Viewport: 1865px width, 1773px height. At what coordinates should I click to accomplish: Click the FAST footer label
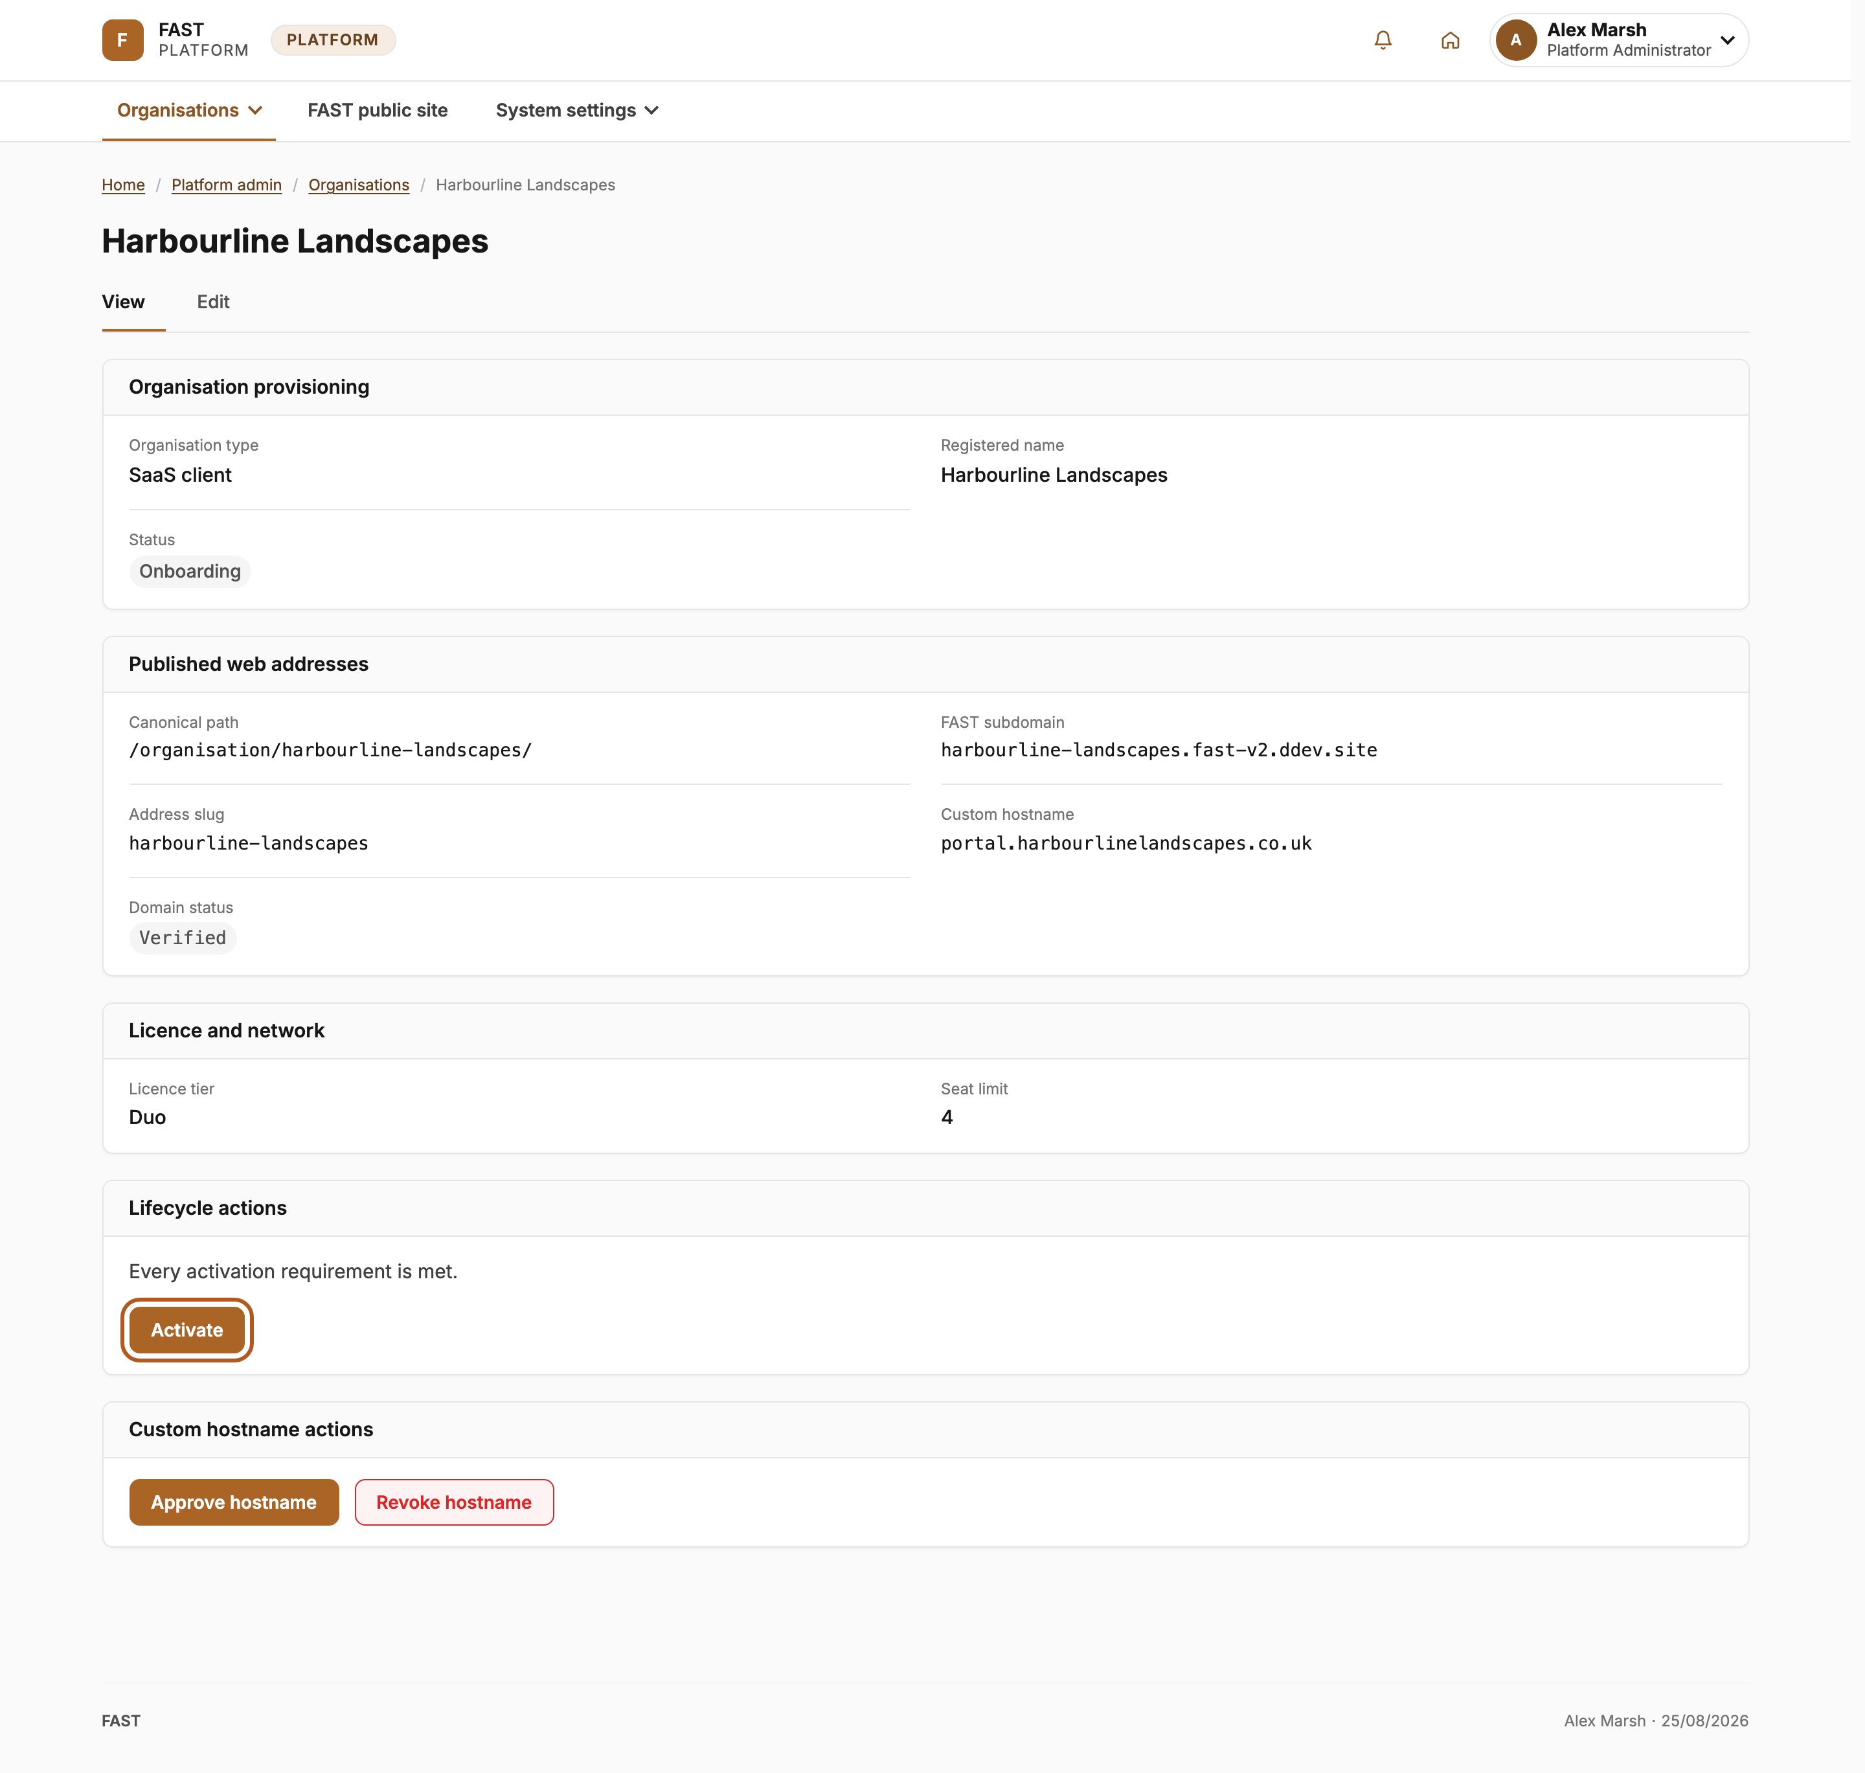[x=121, y=1721]
